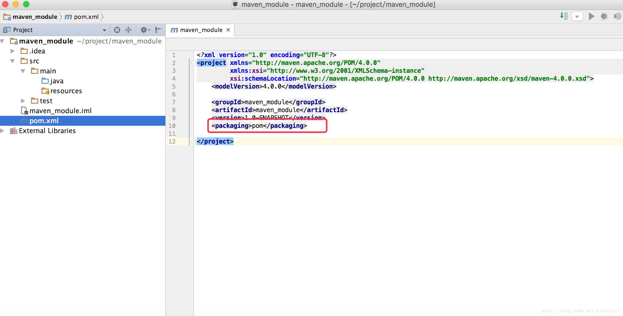Viewport: 623px width, 316px height.
Task: Select the maven_module.iml file
Action: point(83,111)
